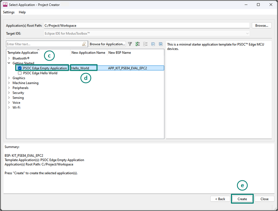Expand the Bluetooth category
The width and height of the screenshot is (278, 211).
tap(9, 58)
